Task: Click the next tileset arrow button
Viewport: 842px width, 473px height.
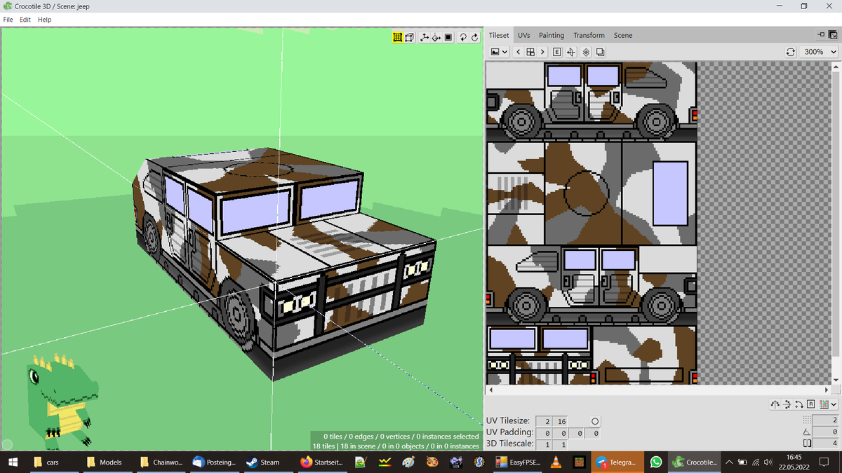Action: [542, 51]
